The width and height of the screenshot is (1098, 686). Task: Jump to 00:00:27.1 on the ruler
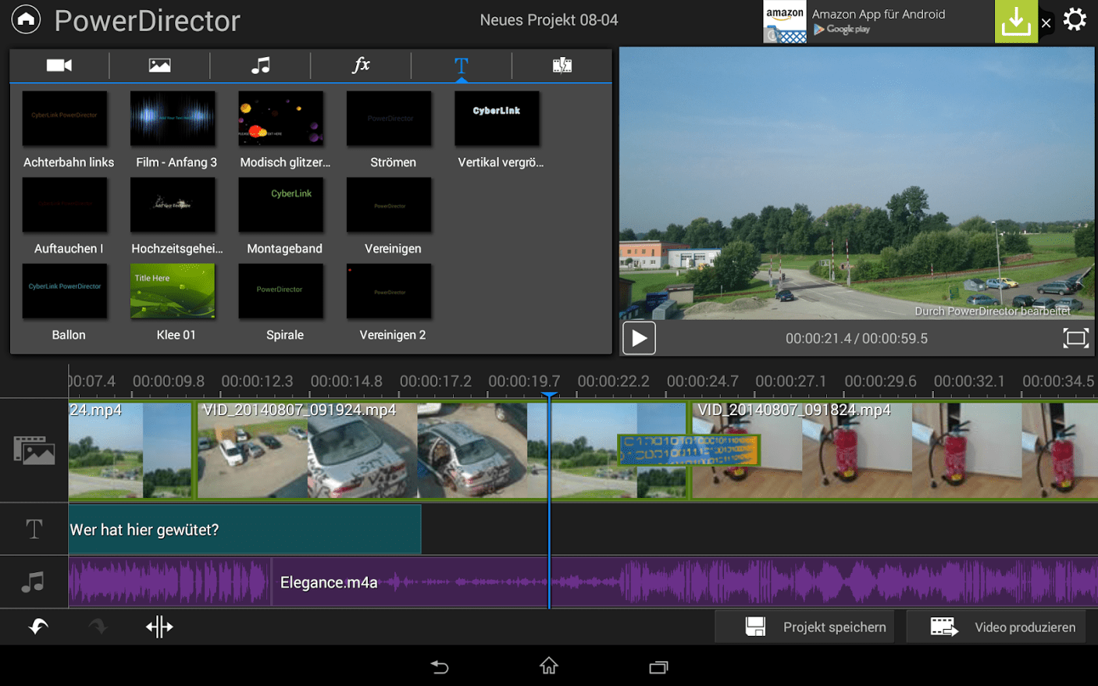pyautogui.click(x=791, y=381)
